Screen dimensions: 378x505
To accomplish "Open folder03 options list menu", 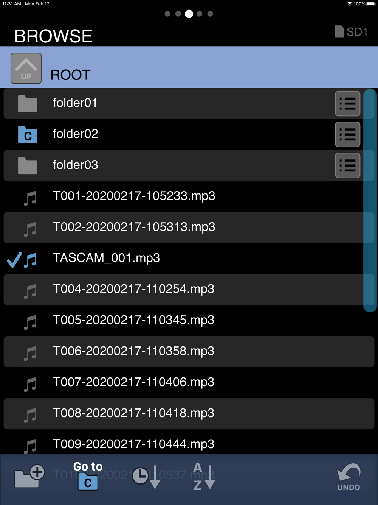I will (x=347, y=165).
